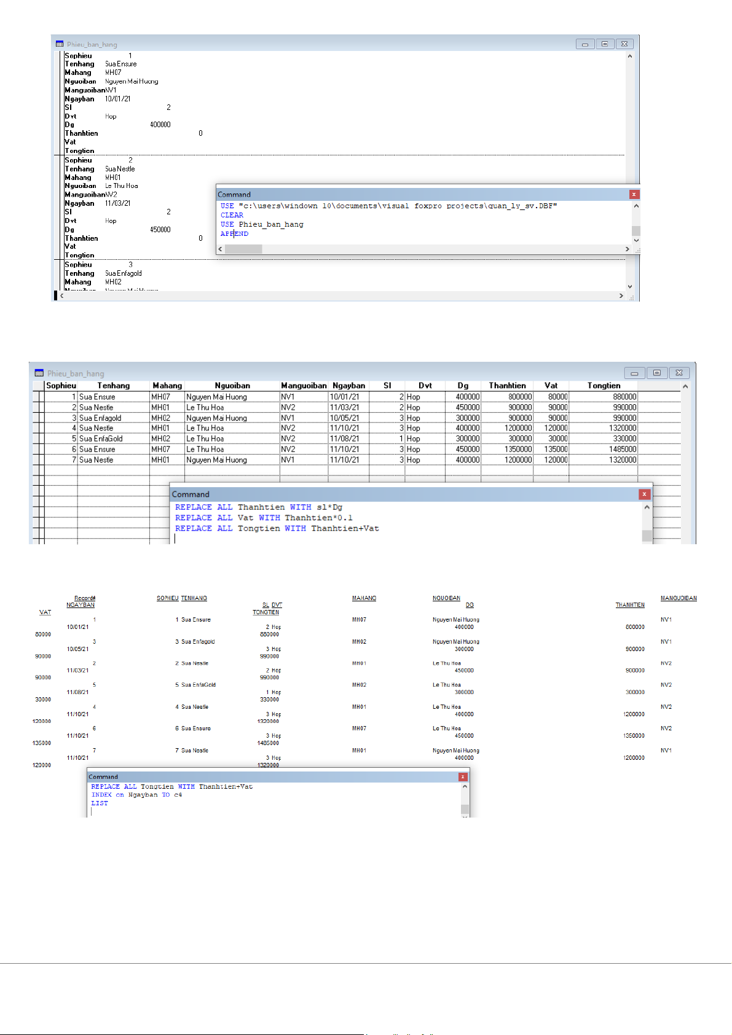Close the Command window containing INDEX on Ngayban
Viewport: 732px width, 1035px height.
pos(463,777)
